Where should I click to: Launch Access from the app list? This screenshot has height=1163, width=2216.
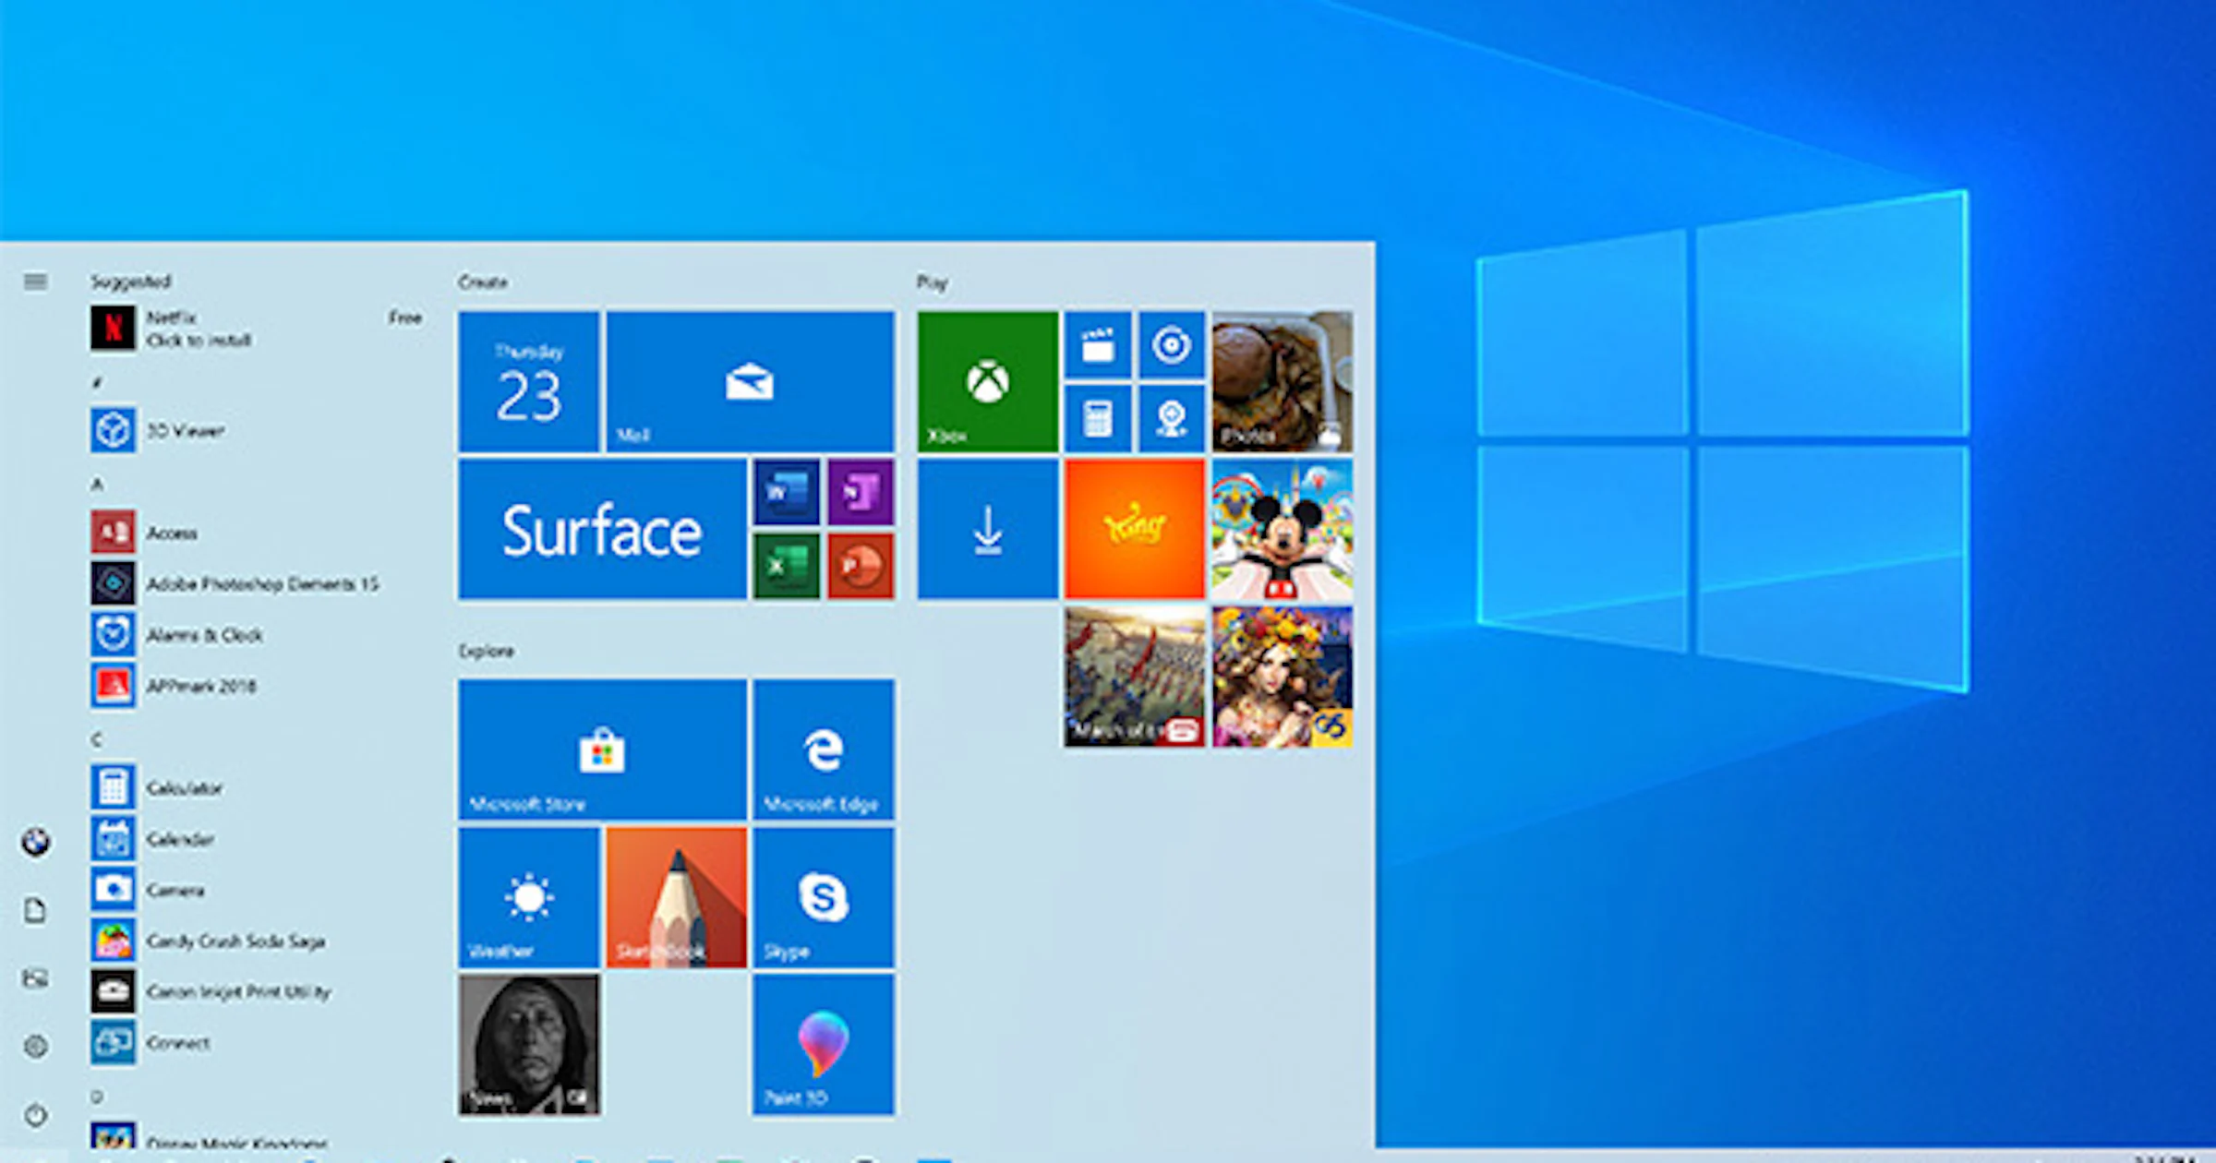[113, 532]
